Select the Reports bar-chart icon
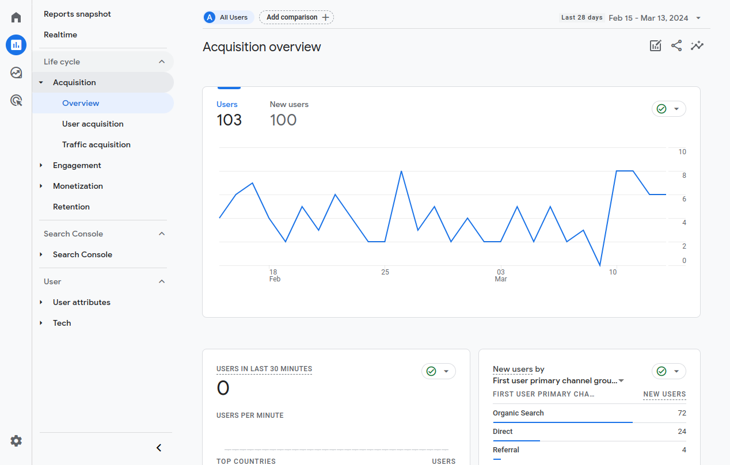The height and width of the screenshot is (465, 730). (x=16, y=45)
